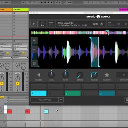Open 4 Audio's Audio From input type dropdown
Viewport: 128px width, 128px height.
(21, 46)
